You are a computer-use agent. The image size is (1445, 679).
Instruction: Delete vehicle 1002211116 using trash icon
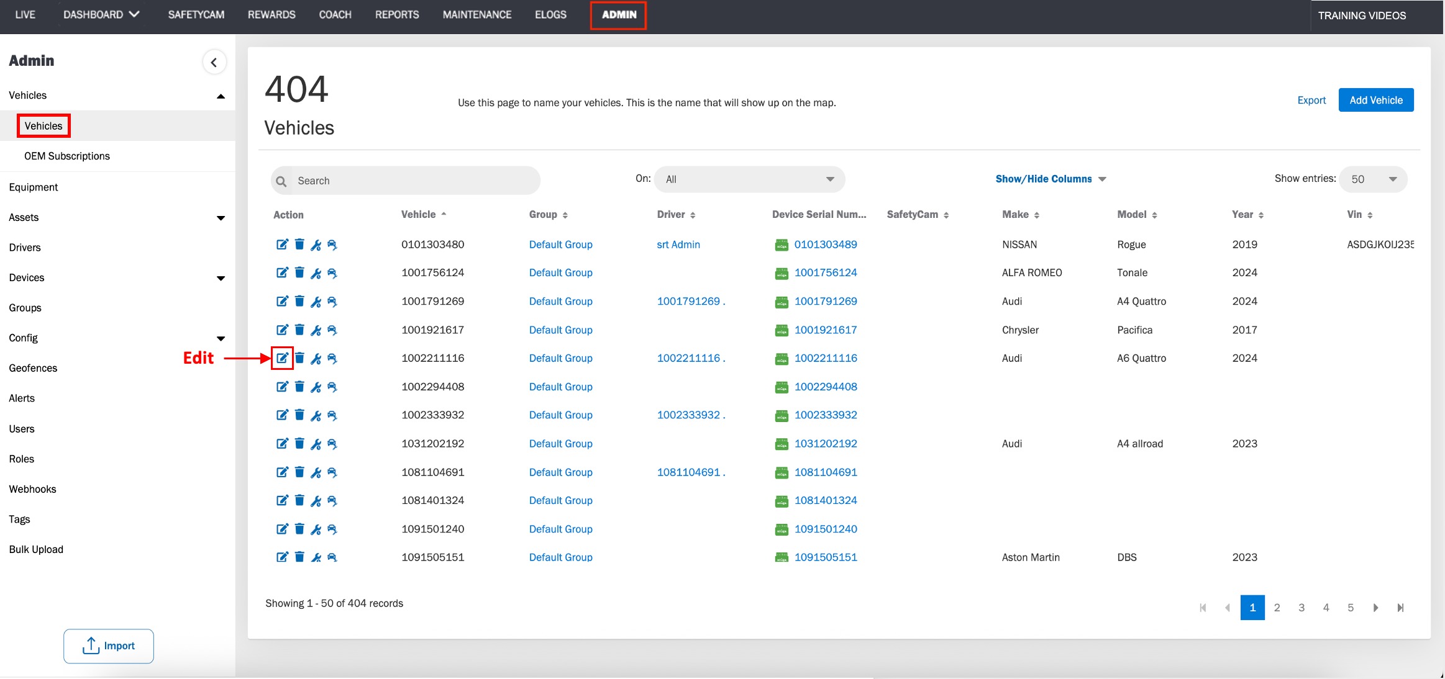click(x=299, y=358)
